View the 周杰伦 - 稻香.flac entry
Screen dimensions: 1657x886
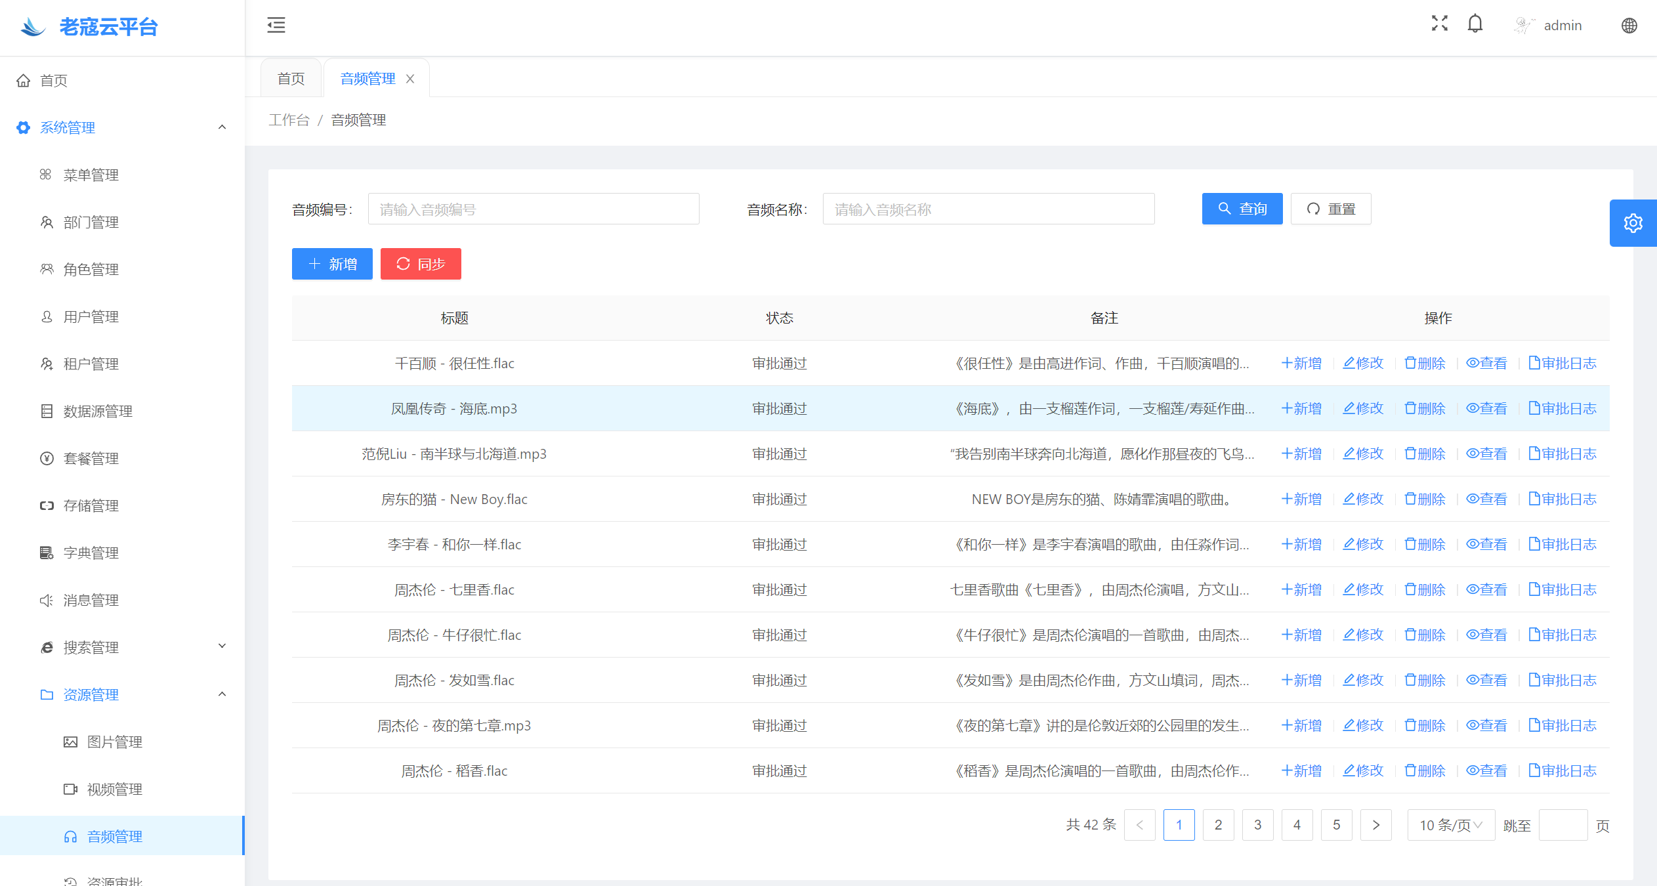tap(1486, 770)
